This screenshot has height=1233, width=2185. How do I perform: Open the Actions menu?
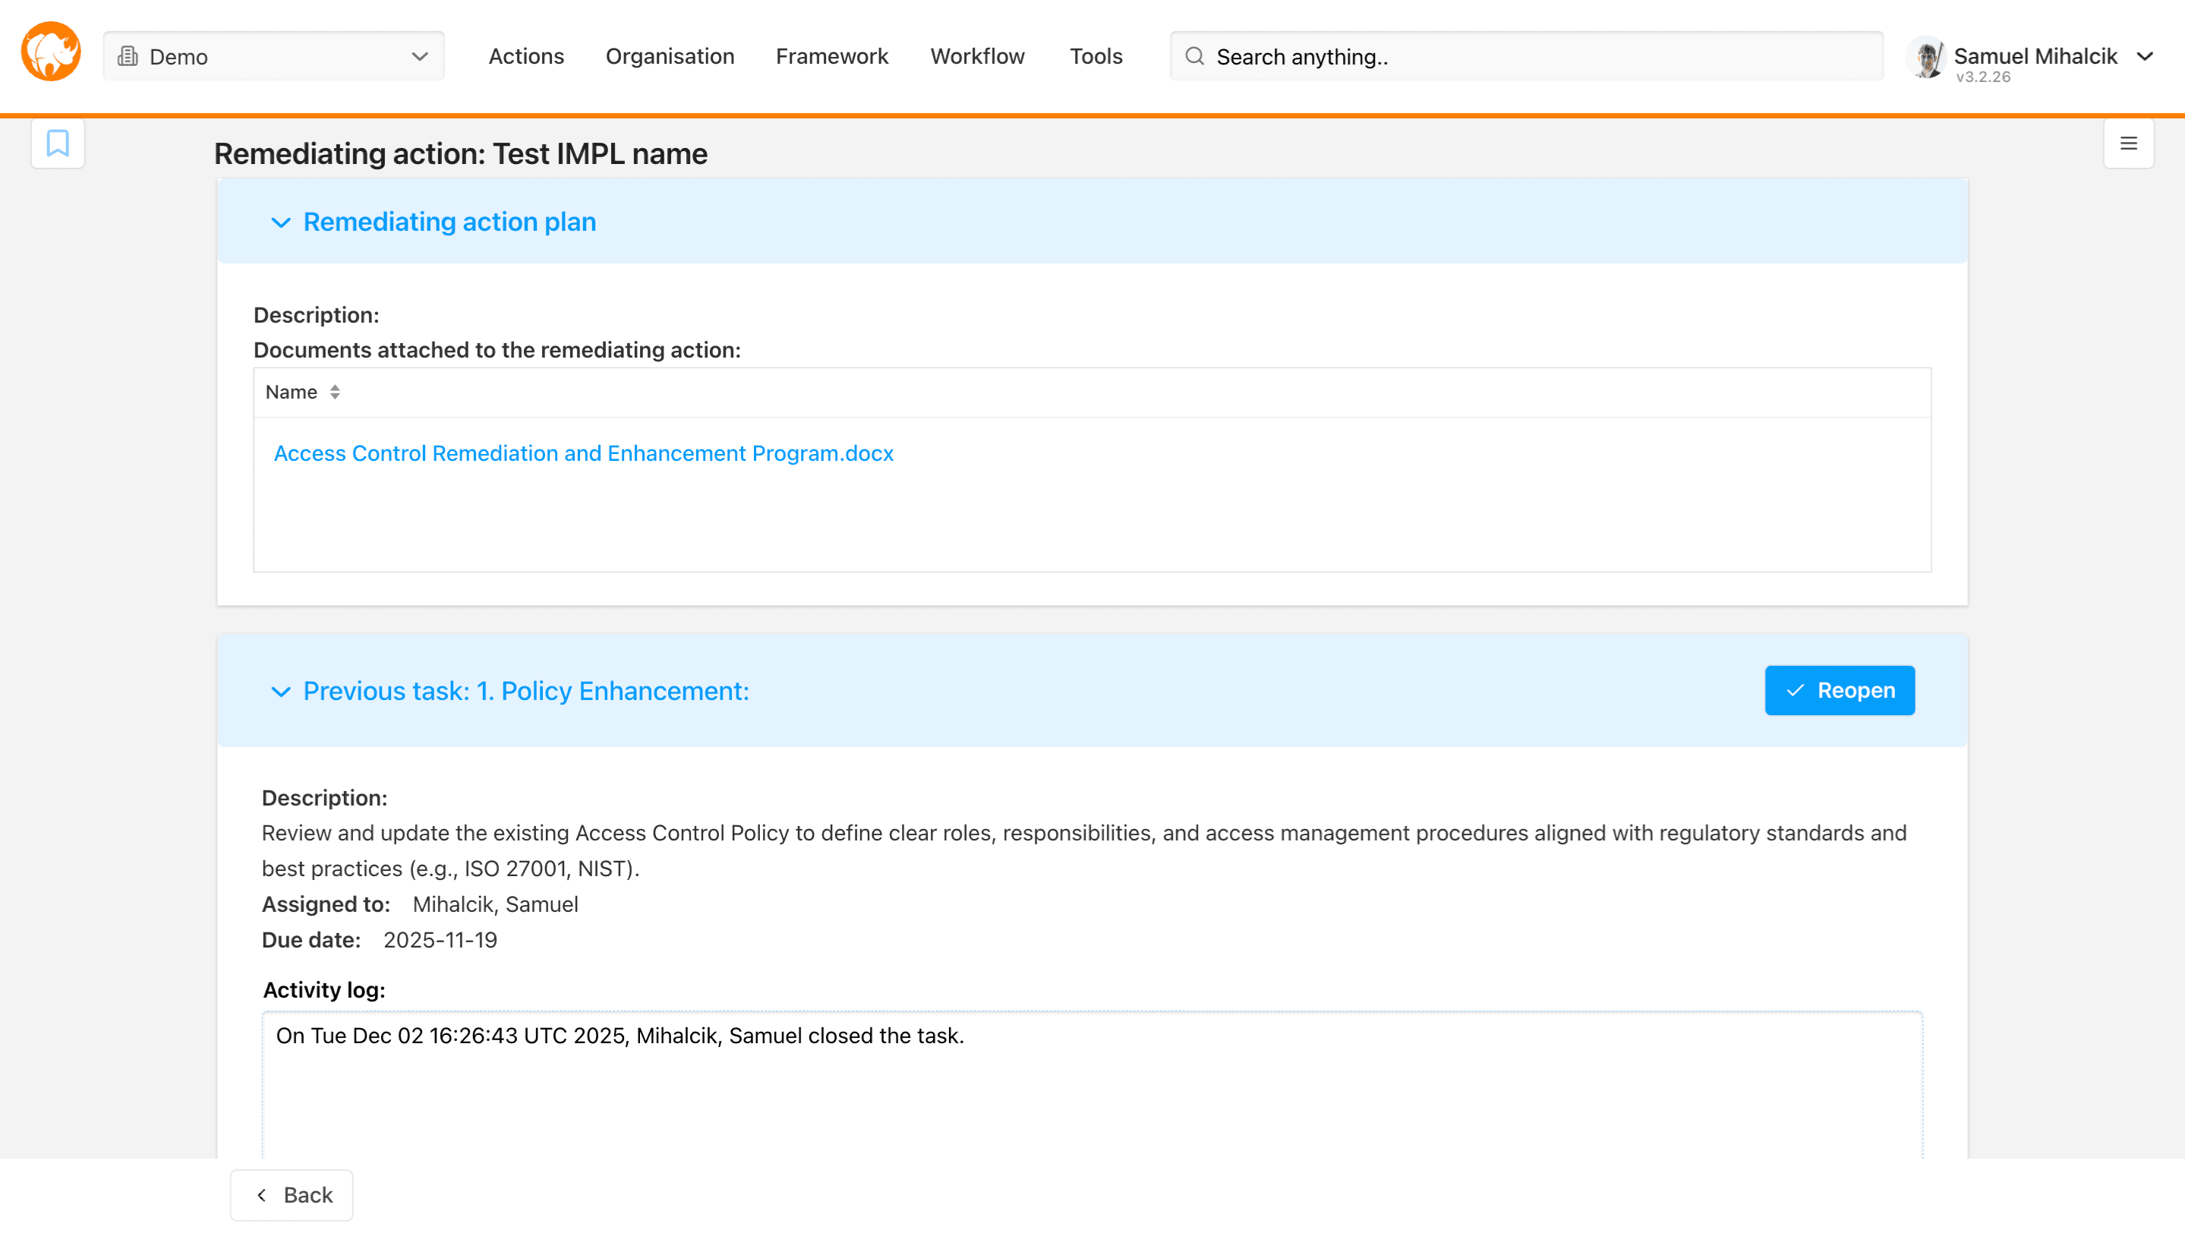(526, 57)
